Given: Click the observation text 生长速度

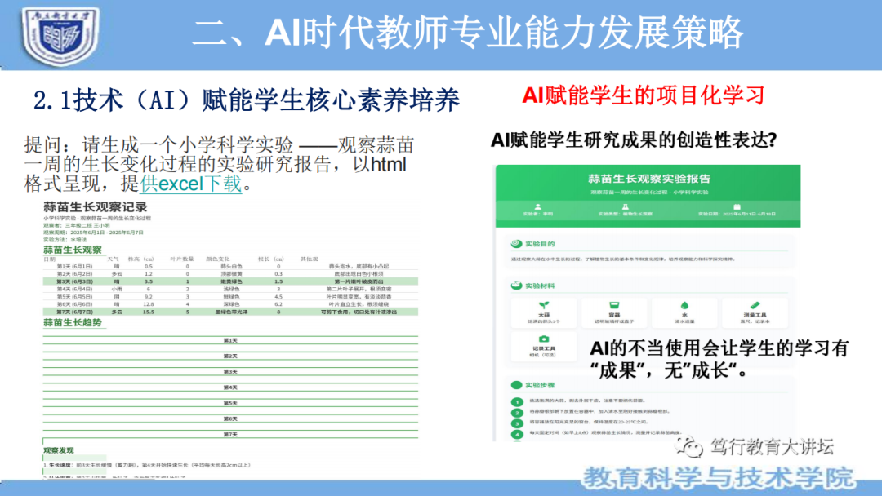Looking at the screenshot, I should click(x=60, y=465).
